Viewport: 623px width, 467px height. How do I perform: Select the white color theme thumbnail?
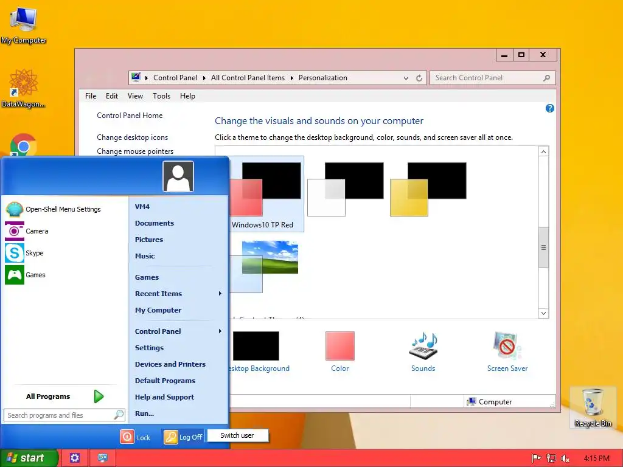346,189
